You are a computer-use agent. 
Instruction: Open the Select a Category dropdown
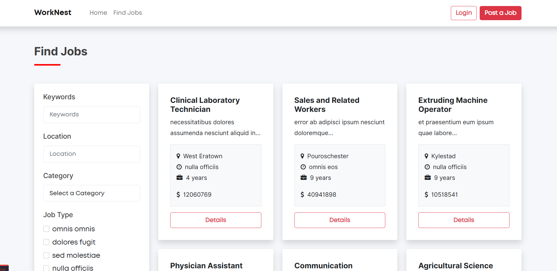point(92,193)
